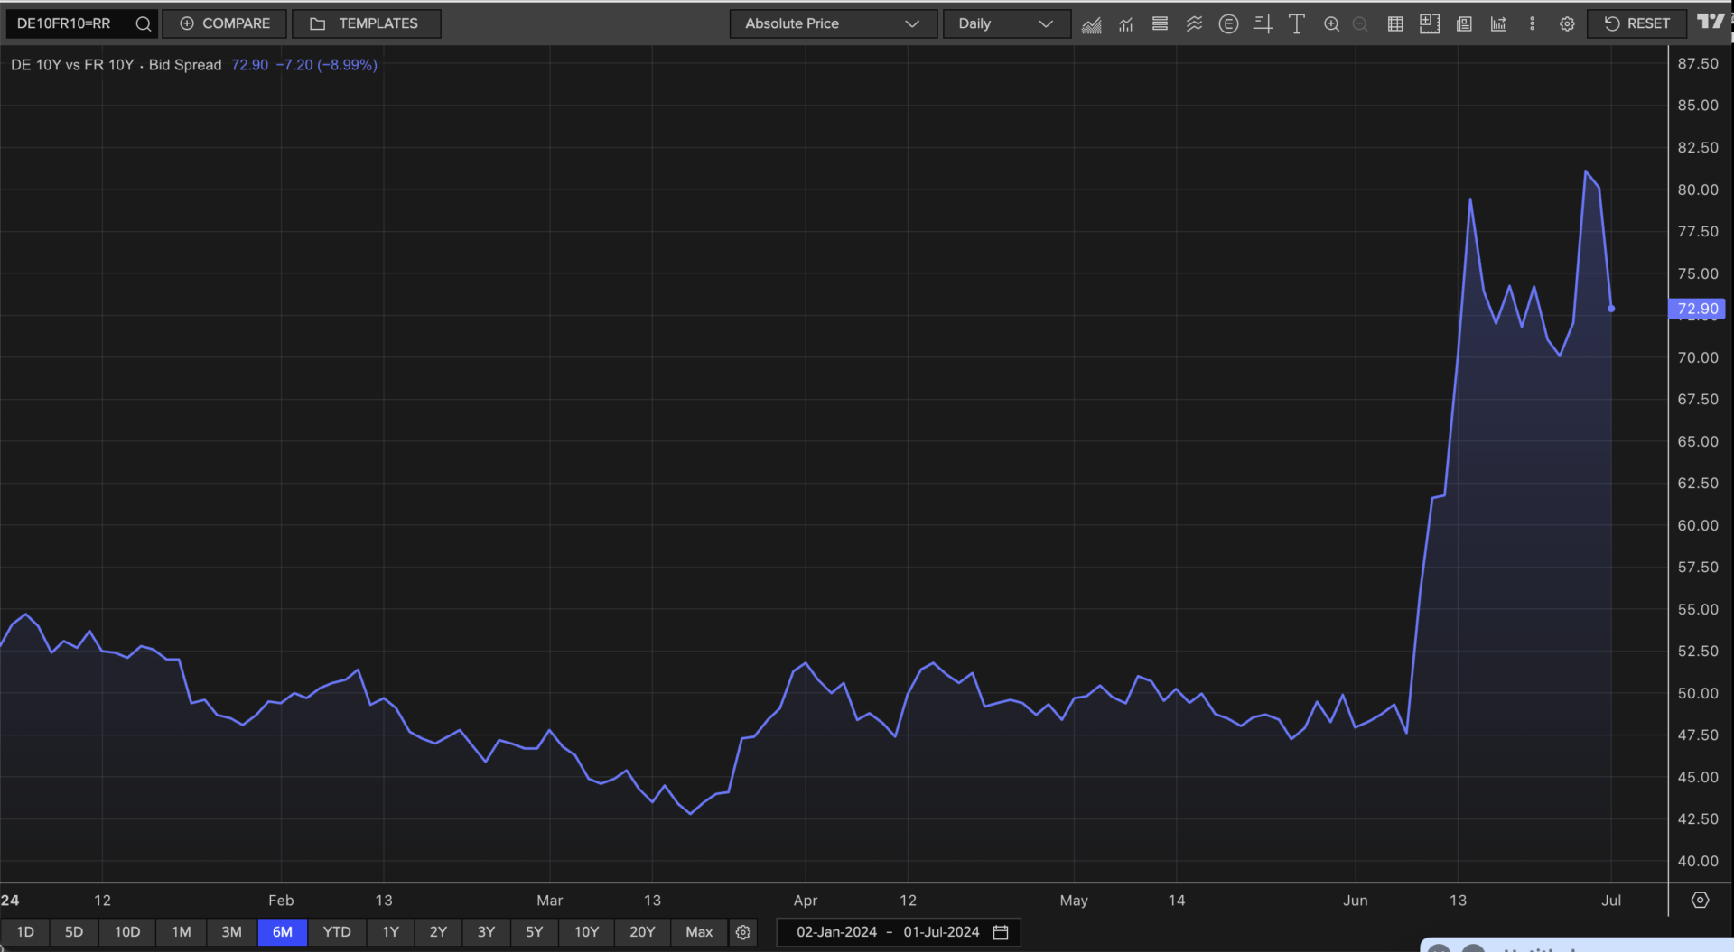Click the COMPARE button
This screenshot has width=1734, height=952.
click(225, 23)
